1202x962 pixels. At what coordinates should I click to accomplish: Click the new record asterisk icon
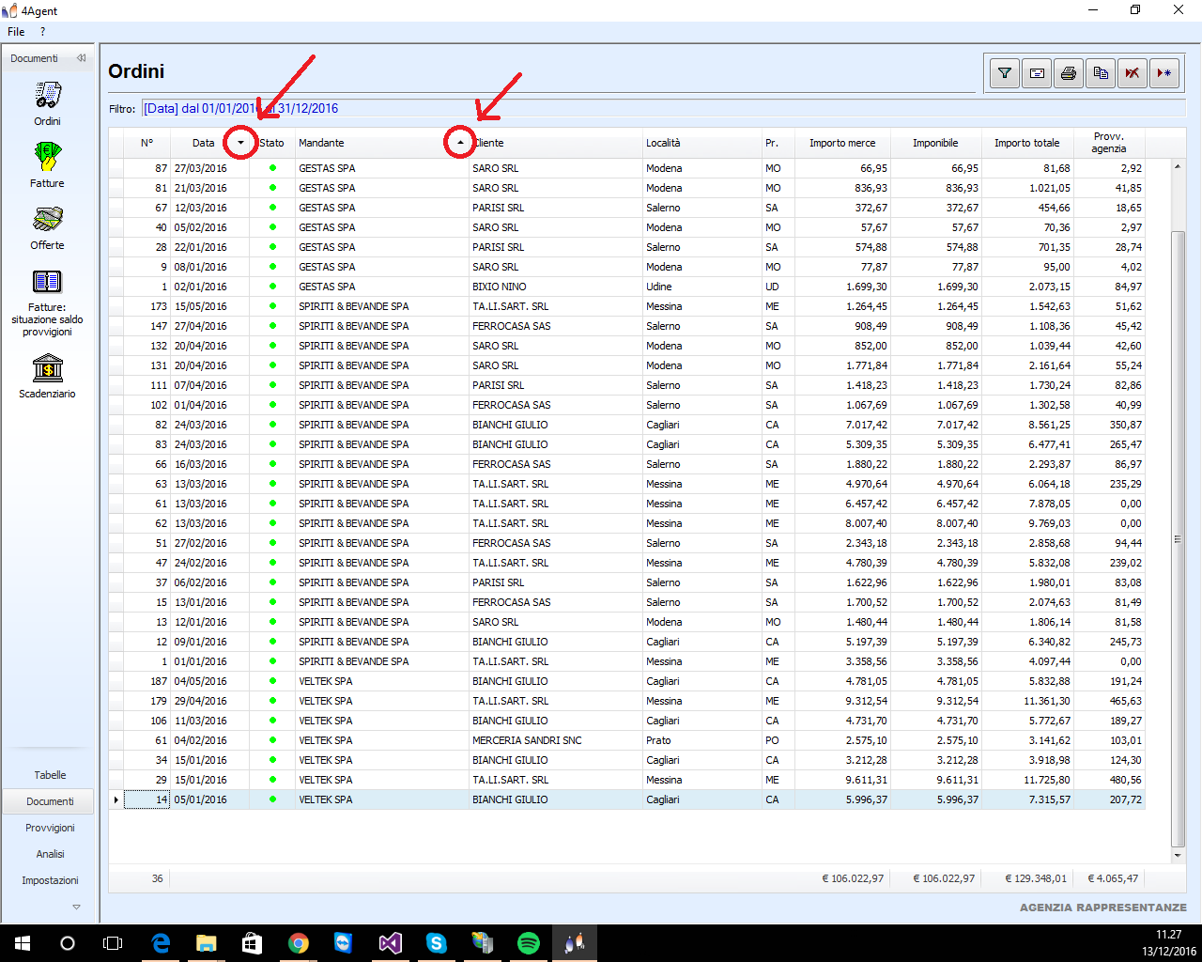click(1164, 73)
